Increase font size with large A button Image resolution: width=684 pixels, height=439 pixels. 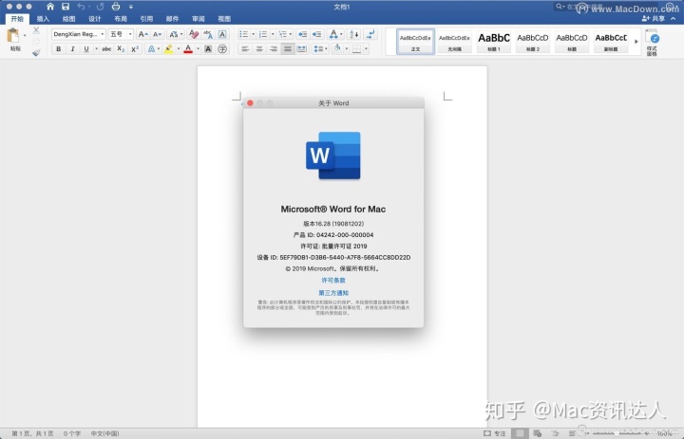tap(142, 34)
